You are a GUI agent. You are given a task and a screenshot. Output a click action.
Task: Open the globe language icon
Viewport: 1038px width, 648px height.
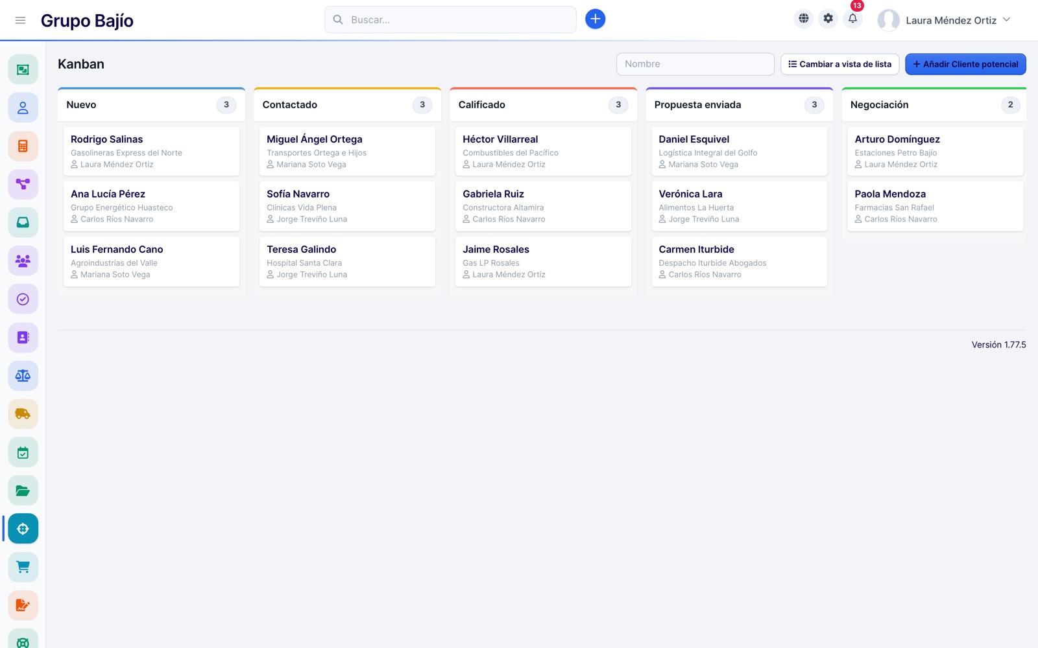tap(803, 19)
